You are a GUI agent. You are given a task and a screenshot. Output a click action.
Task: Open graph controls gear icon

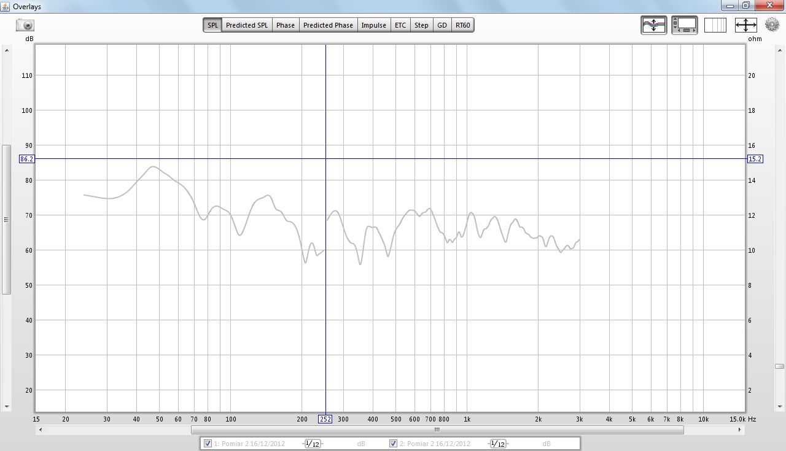click(x=772, y=25)
